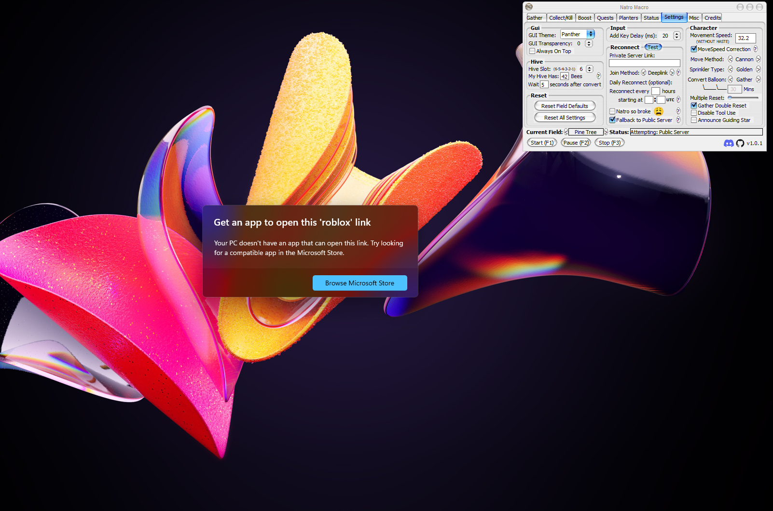The image size is (773, 511).
Task: Tick the Natro so broke checkbox
Action: pyautogui.click(x=612, y=111)
